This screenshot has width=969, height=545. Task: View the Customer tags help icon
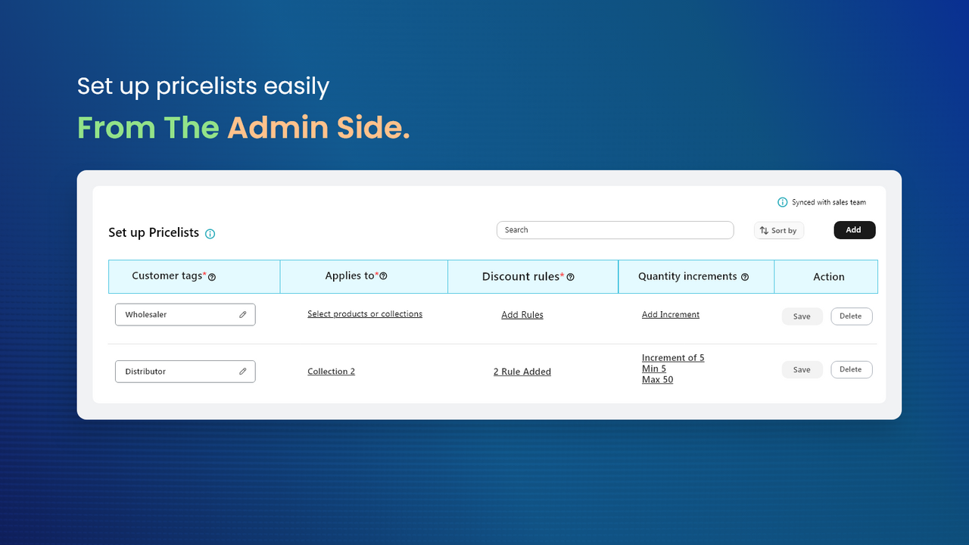pos(213,276)
